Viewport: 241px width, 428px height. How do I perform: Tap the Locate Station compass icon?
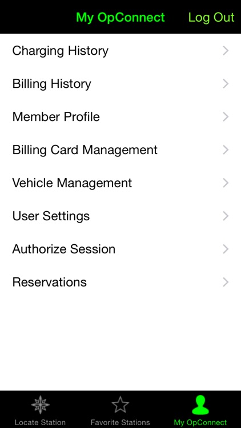pyautogui.click(x=40, y=405)
